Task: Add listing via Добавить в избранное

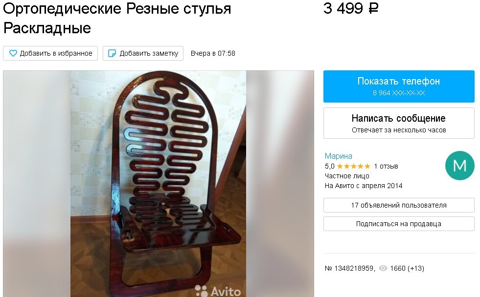Action: 50,53
